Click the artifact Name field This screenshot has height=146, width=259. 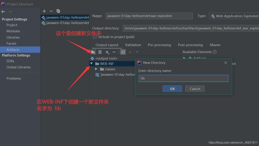[149, 16]
